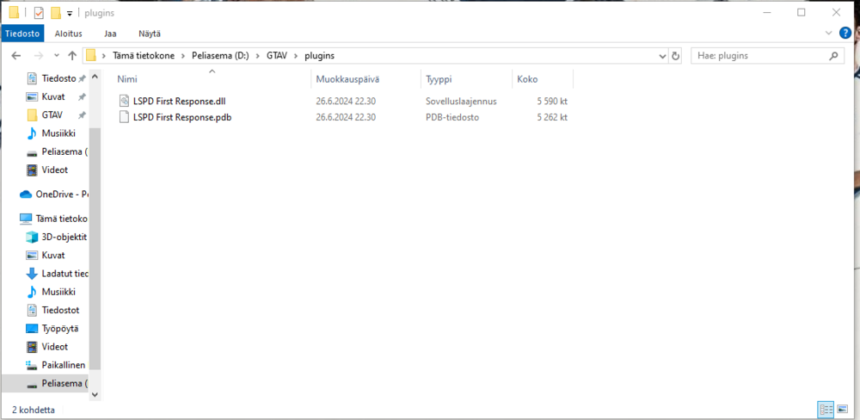
Task: Go forward with the right arrow button
Action: click(x=38, y=55)
